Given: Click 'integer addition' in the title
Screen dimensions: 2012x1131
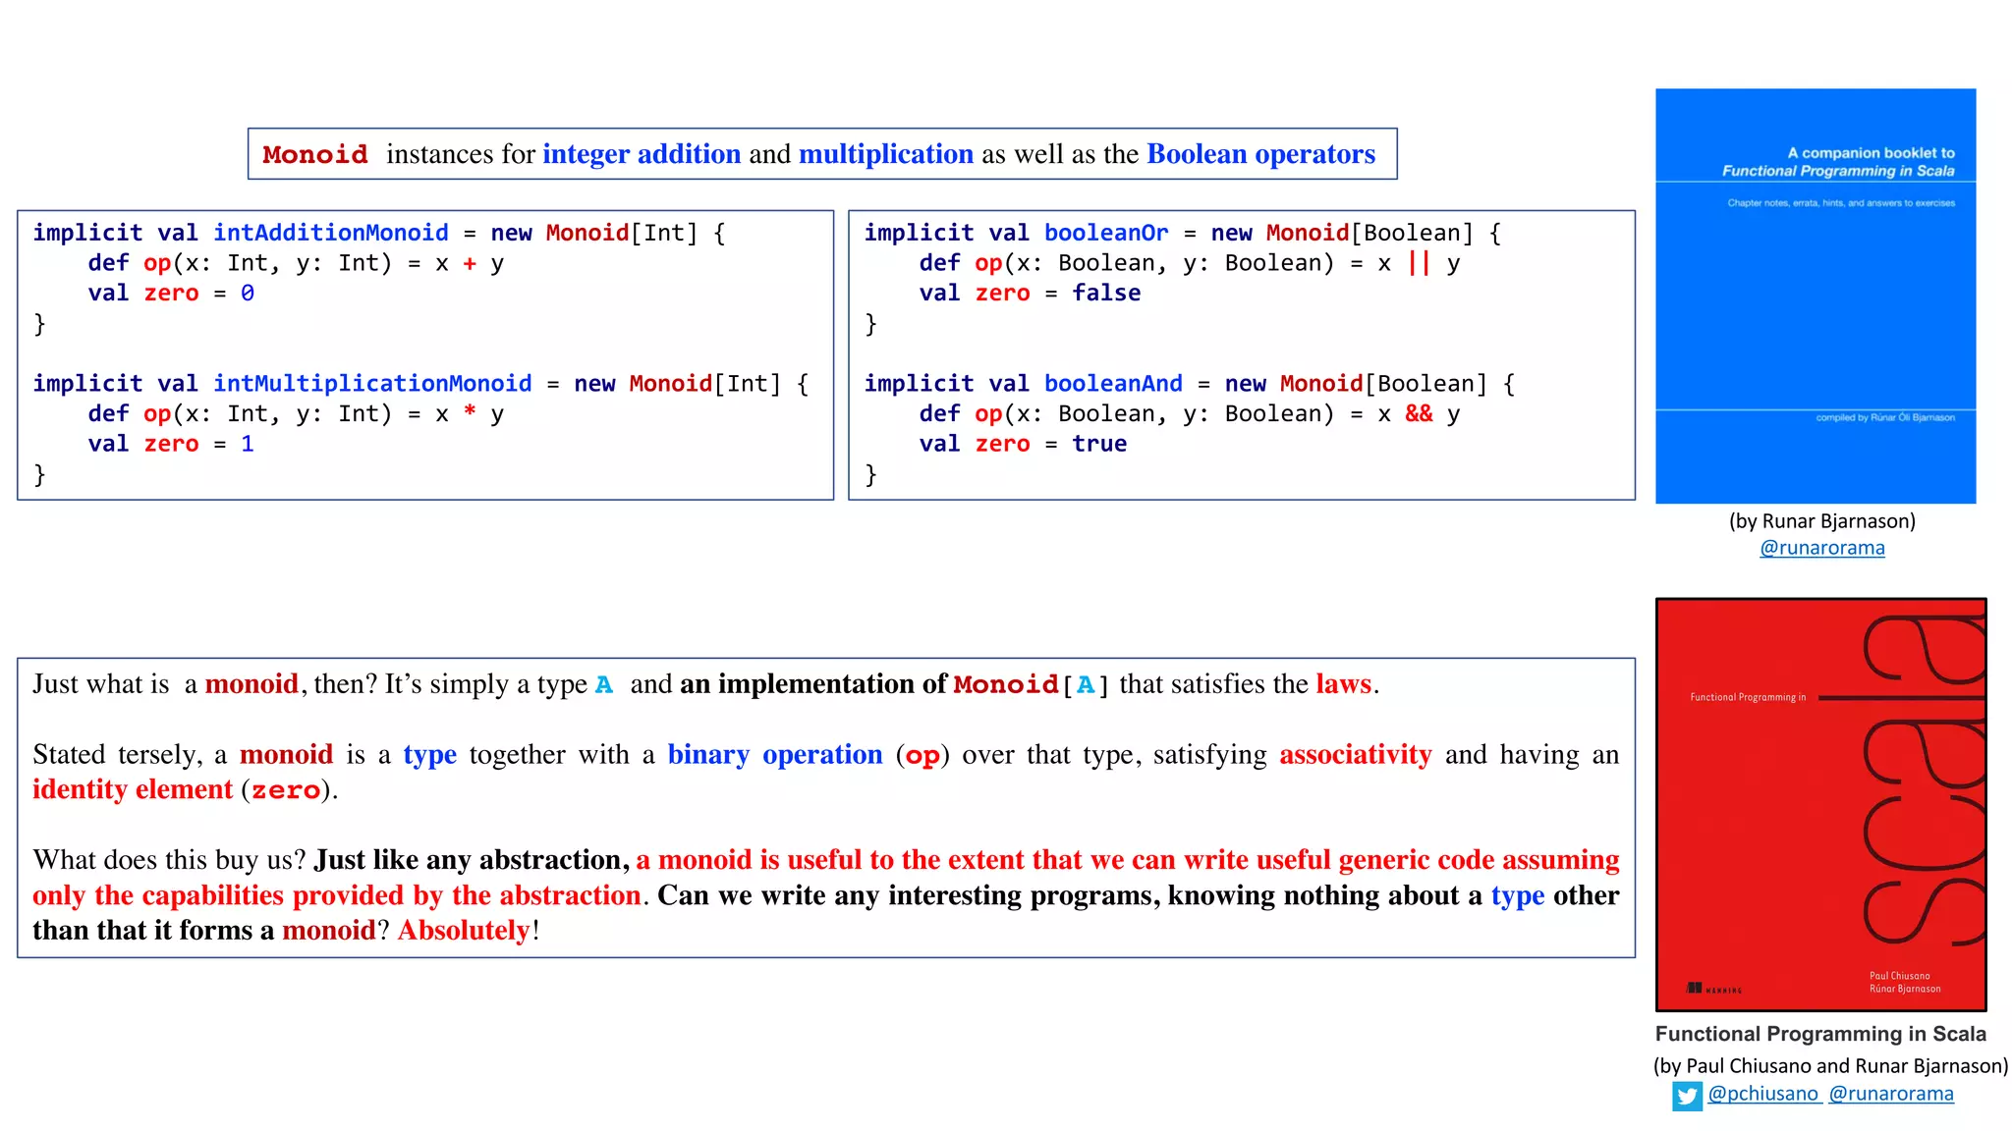Looking at the screenshot, I should tap(642, 154).
